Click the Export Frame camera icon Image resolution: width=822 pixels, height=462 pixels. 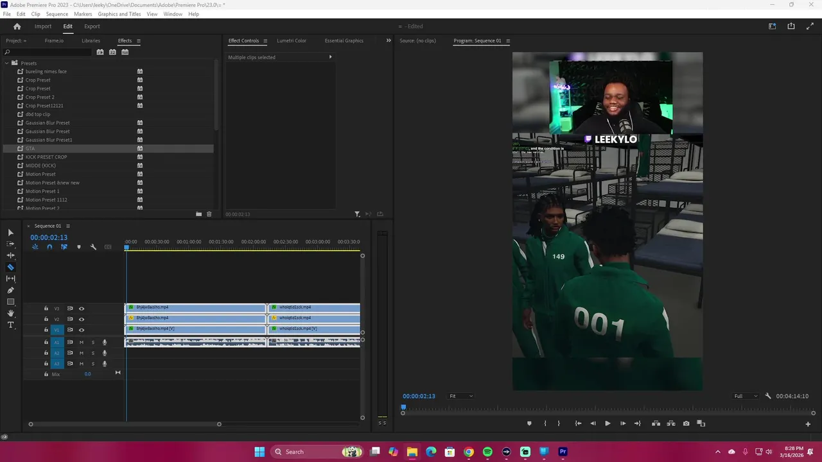(x=686, y=424)
